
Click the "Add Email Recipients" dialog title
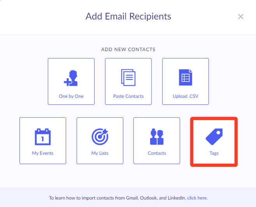click(x=128, y=16)
